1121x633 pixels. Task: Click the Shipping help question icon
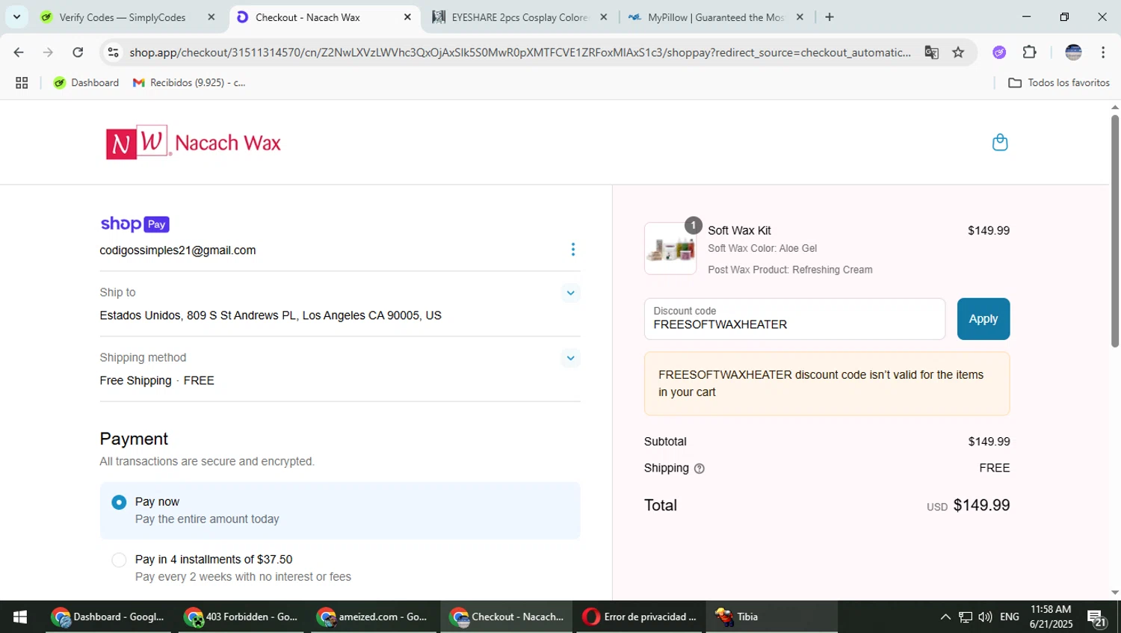coord(700,469)
